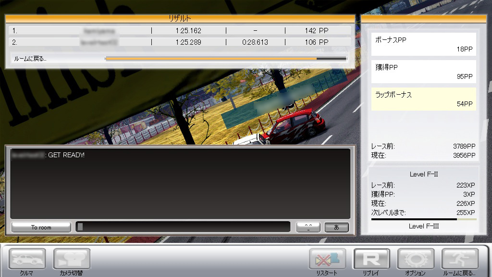Switch camera with カメラ切替 icon
The width and height of the screenshot is (492, 277).
[x=72, y=259]
